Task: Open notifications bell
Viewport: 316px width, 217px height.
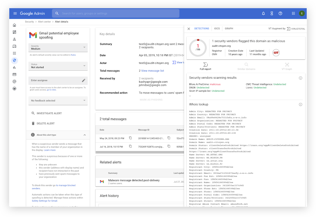Action: pyautogui.click(x=263, y=13)
